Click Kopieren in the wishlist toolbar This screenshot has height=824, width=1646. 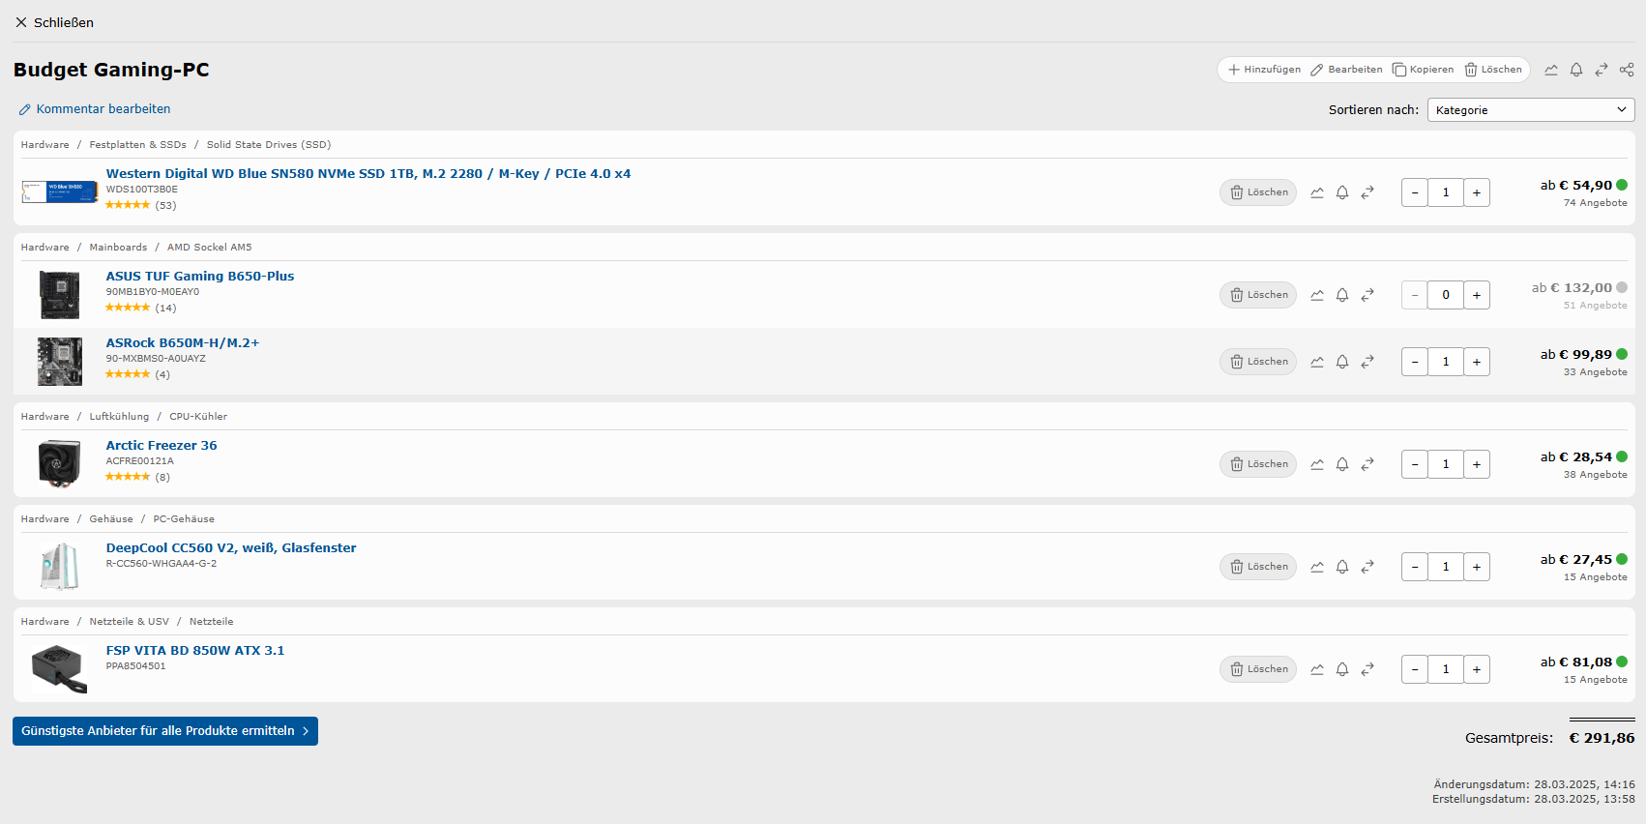(x=1423, y=70)
